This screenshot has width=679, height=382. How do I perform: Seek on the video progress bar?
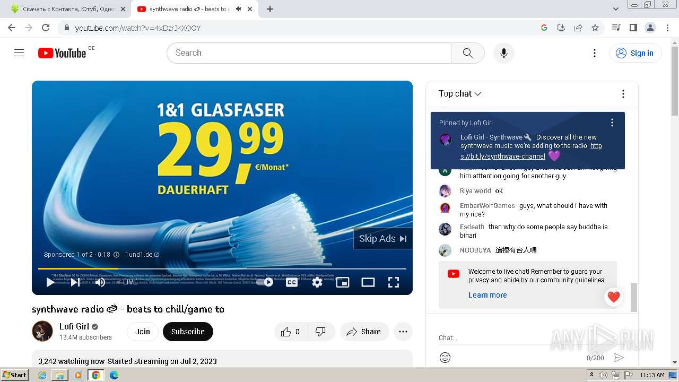222,268
